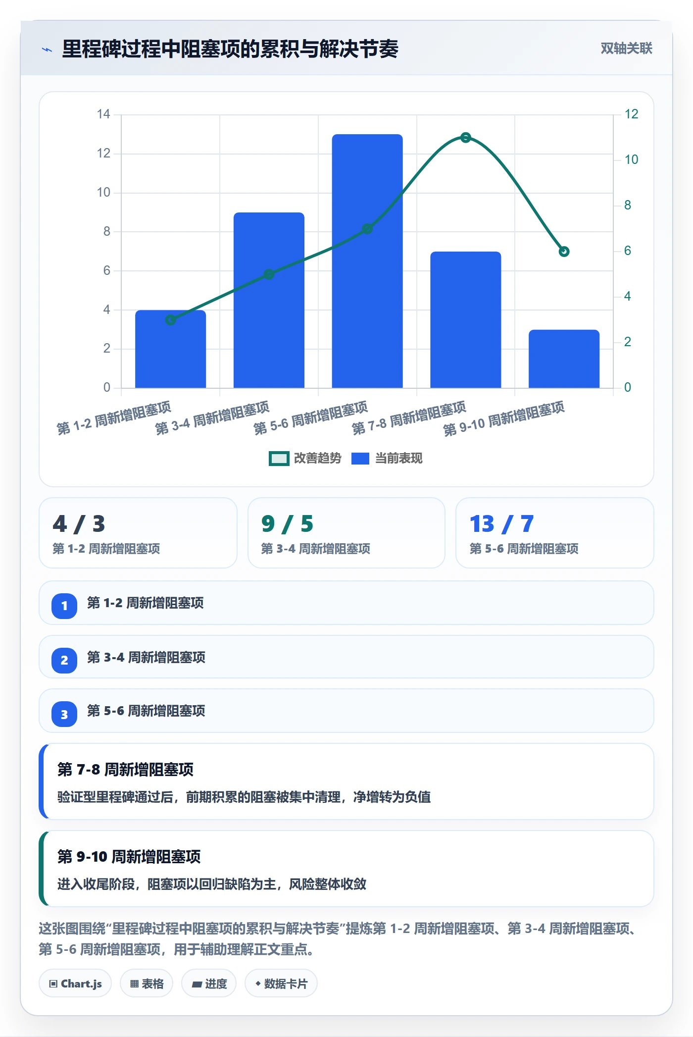Viewport: 693px width, 1037px height.
Task: Click the bar for 第 1-2 周新增阻塞项
Action: [170, 349]
